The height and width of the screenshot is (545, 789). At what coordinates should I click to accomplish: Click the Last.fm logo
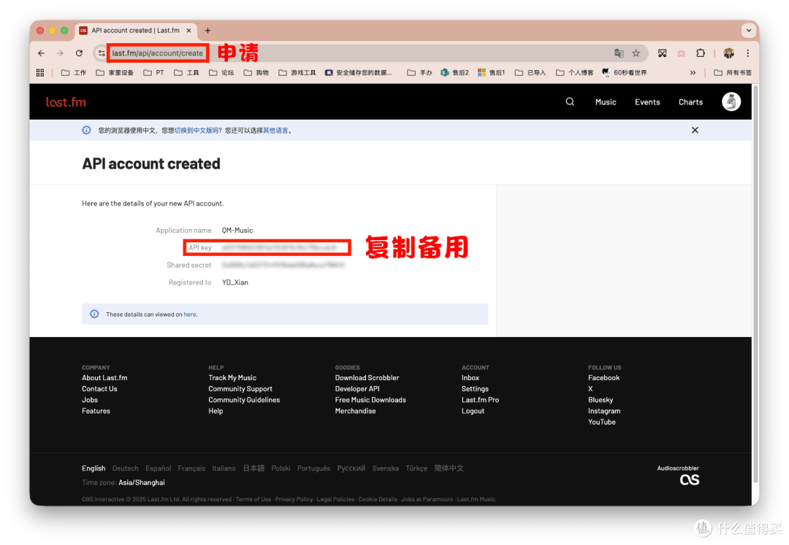click(x=65, y=101)
